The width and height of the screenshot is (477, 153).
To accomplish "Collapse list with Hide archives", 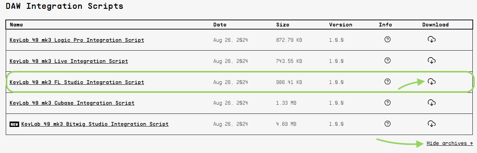I will pyautogui.click(x=449, y=143).
